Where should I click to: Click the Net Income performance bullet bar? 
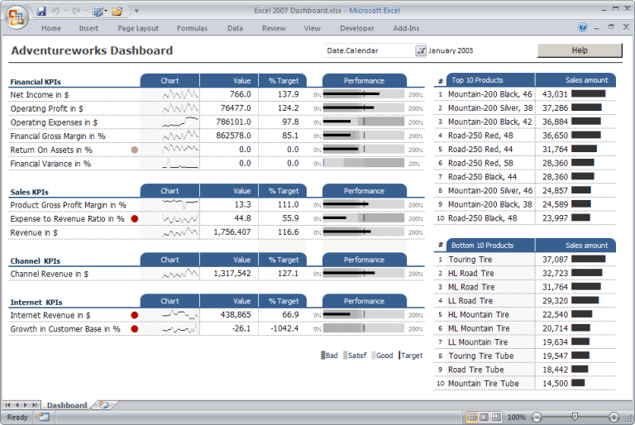364,94
